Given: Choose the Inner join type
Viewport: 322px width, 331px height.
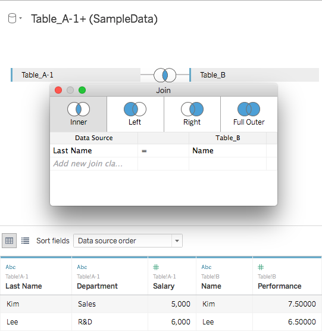Looking at the screenshot, I should click(79, 114).
